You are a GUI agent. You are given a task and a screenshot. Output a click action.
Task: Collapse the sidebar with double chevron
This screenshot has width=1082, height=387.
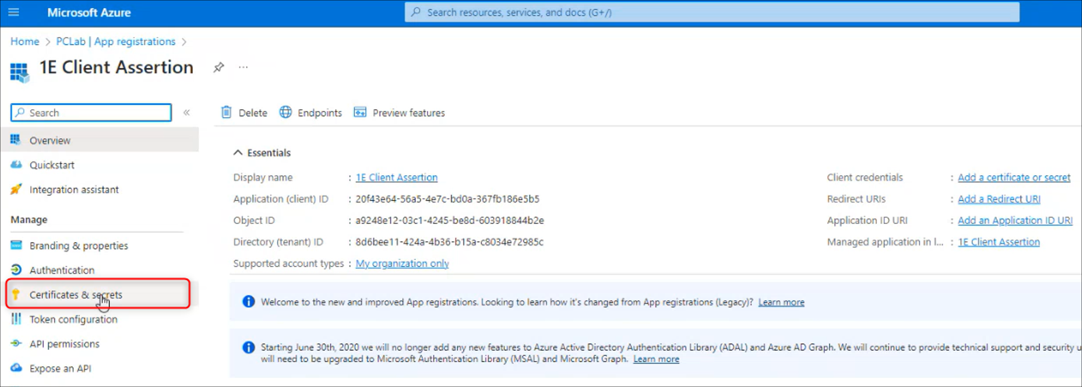186,112
